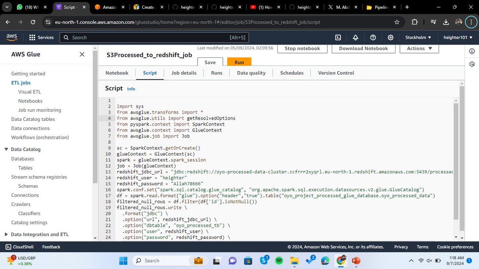Open the Chrome profile avatar
479x269 pixels.
pyautogui.click(x=459, y=22)
